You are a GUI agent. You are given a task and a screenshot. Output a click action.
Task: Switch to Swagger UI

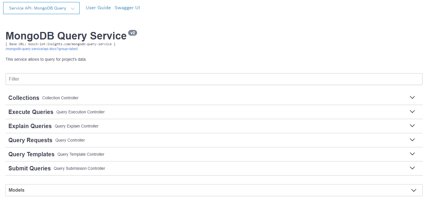[x=127, y=8]
